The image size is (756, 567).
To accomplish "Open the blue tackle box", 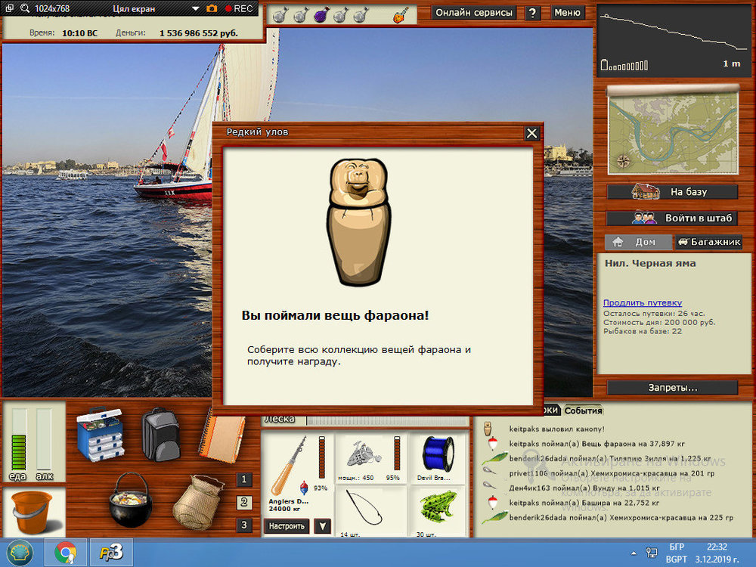I will pyautogui.click(x=100, y=434).
